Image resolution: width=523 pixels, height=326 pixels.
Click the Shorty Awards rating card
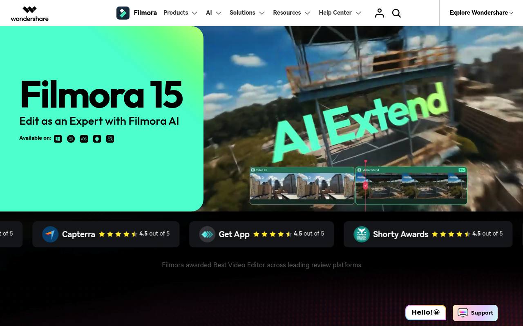pyautogui.click(x=428, y=234)
